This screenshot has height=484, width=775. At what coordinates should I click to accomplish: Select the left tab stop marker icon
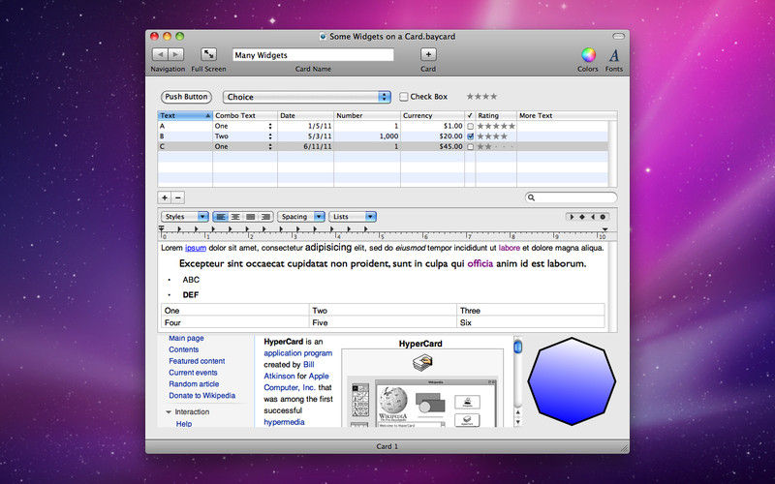pyautogui.click(x=572, y=216)
